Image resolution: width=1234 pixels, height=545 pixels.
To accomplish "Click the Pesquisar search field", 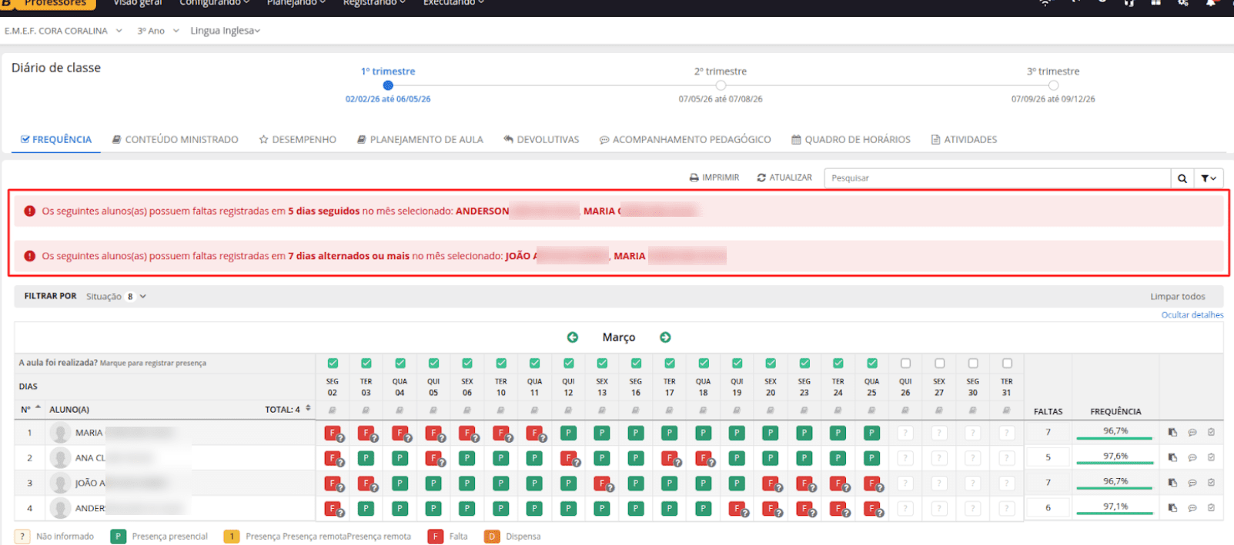I will [x=997, y=178].
